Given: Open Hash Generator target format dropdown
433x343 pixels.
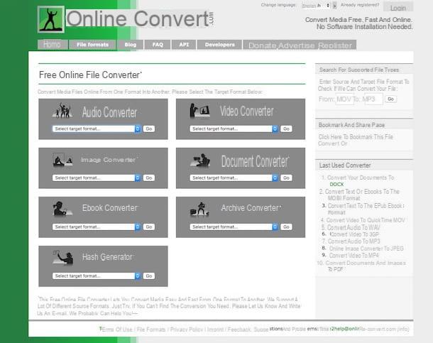Looking at the screenshot, I should [97, 276].
